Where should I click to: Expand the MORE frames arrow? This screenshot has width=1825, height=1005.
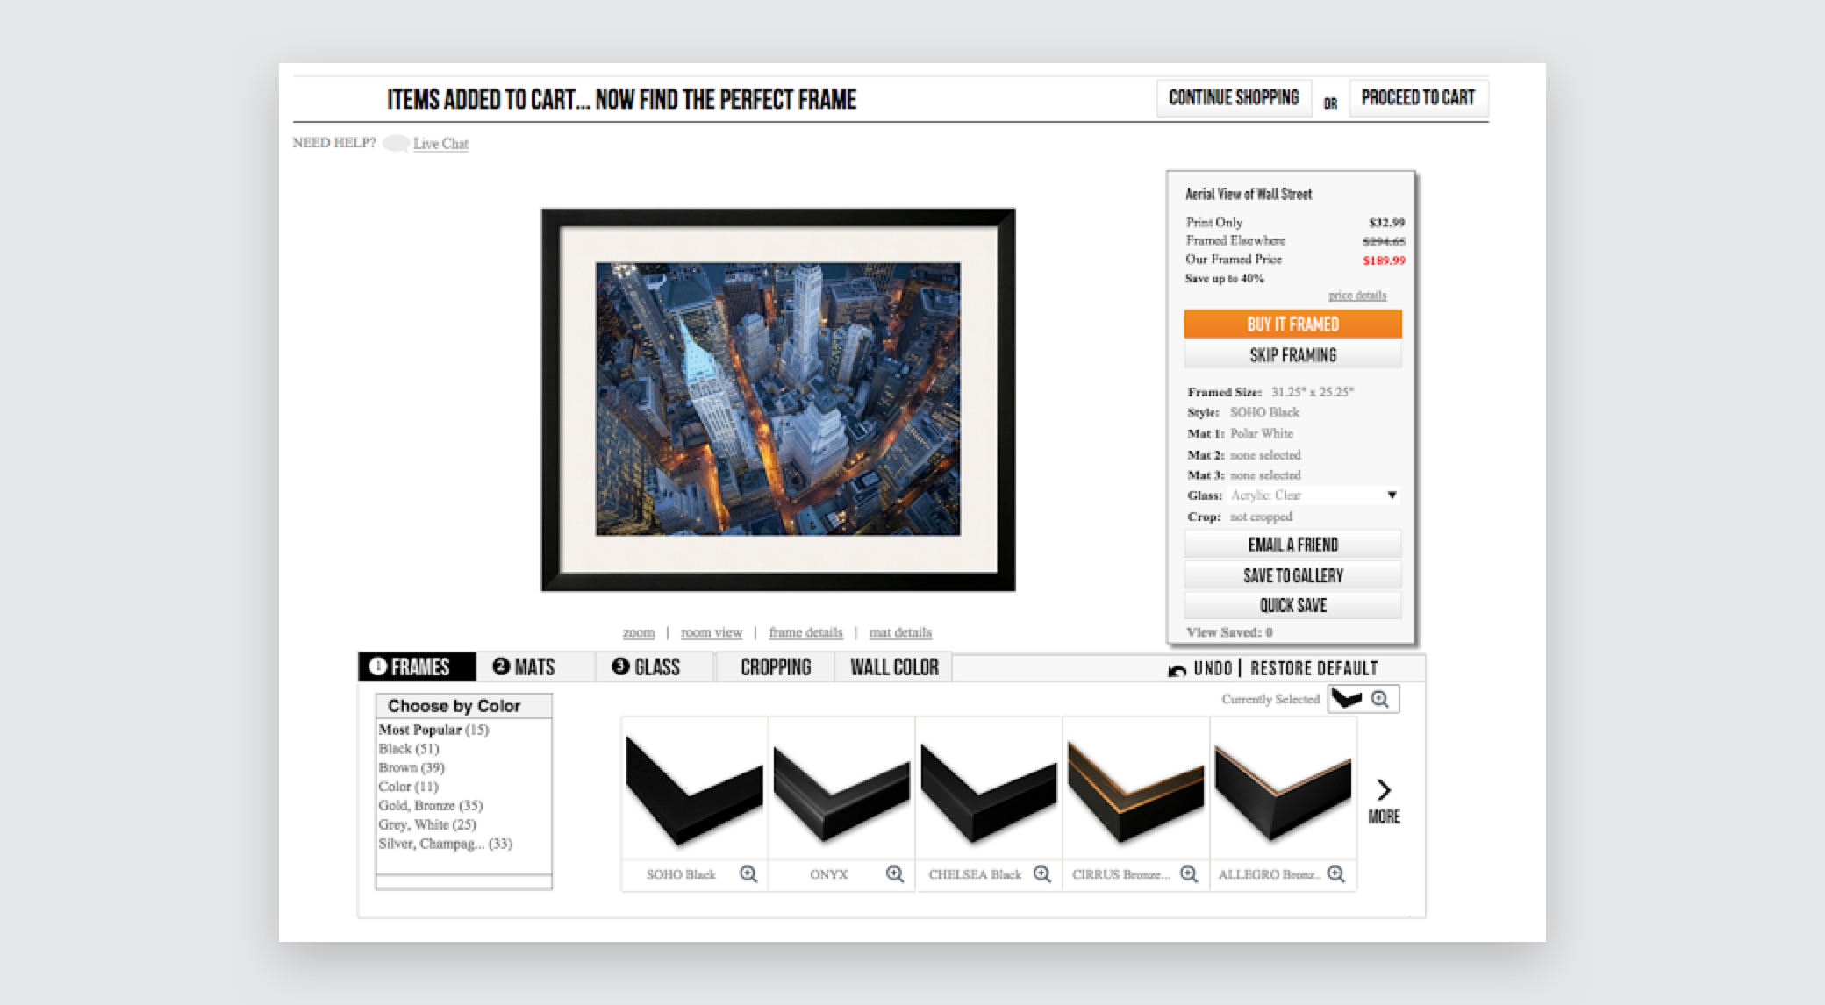(1385, 789)
